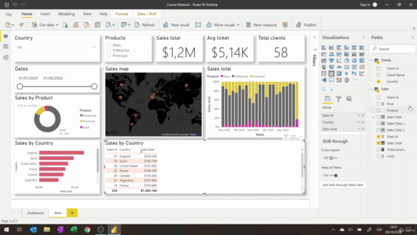This screenshot has width=417, height=235.
Task: Click filter icon on table visual header
Action: coord(285,137)
